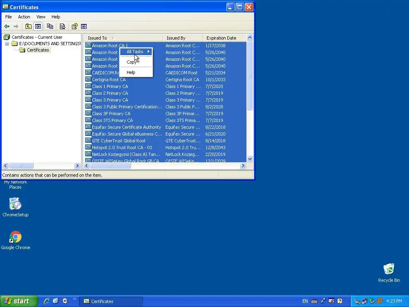Open the File menu
The height and width of the screenshot is (307, 409).
(x=8, y=17)
